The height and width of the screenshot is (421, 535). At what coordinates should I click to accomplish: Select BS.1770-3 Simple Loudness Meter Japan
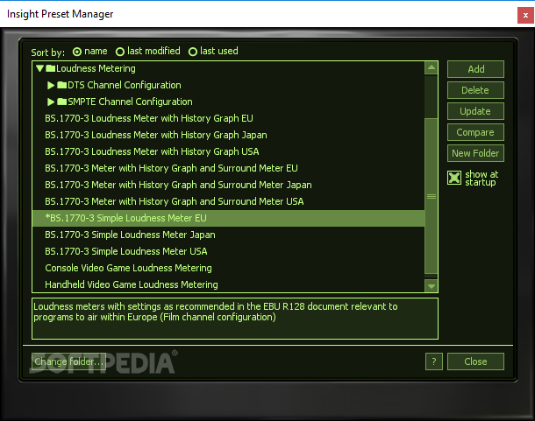[228, 235]
